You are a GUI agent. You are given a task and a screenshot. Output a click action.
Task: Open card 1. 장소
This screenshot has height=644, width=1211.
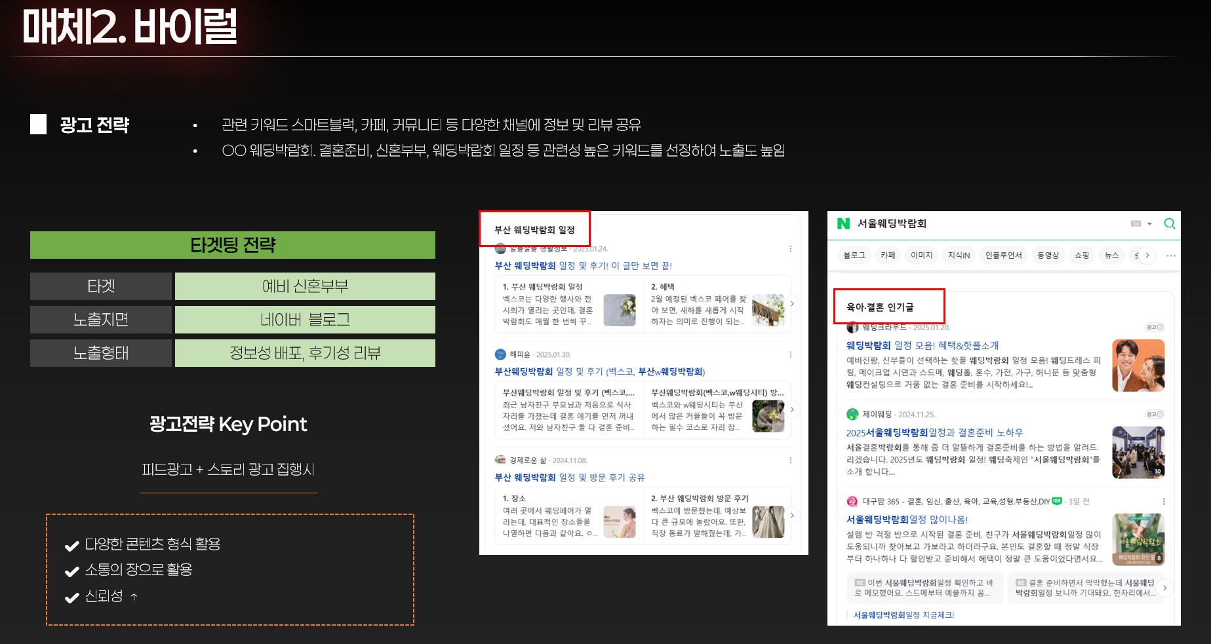569,516
